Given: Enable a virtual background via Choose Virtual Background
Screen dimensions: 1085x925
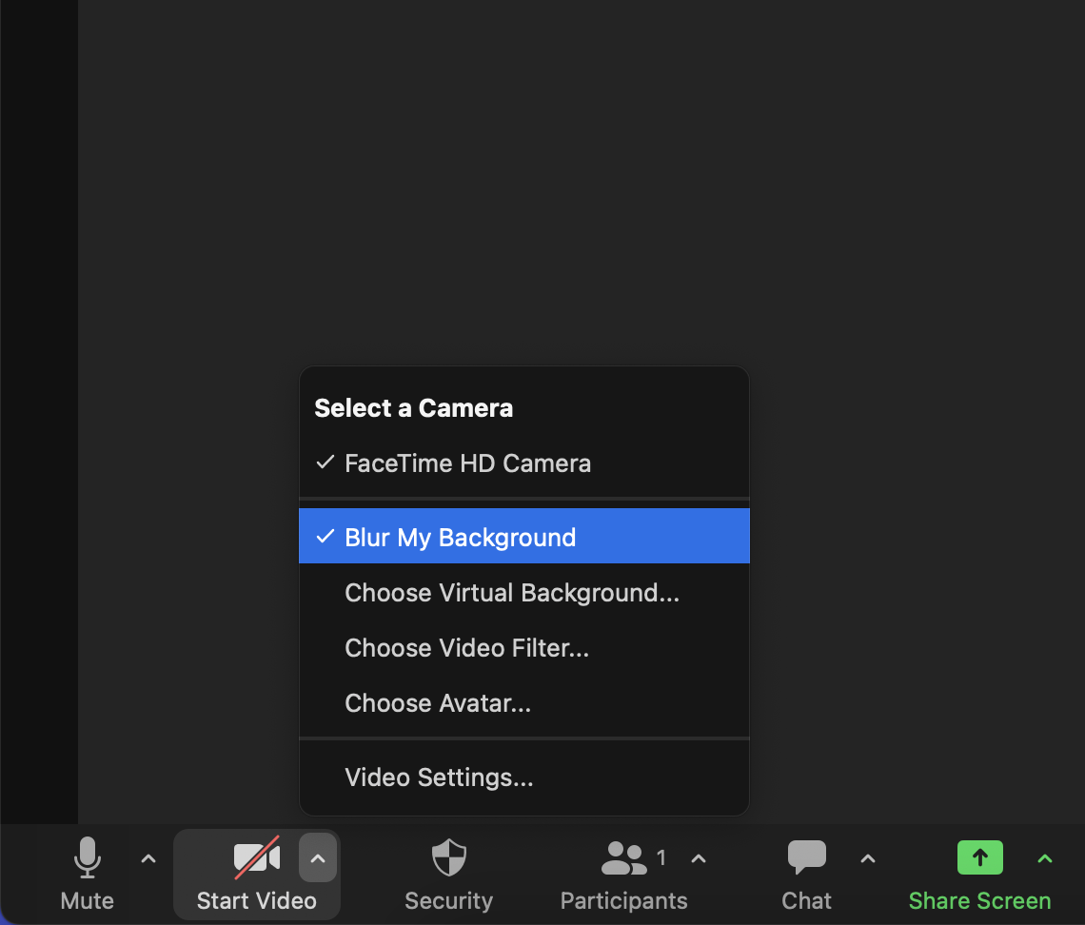Looking at the screenshot, I should (x=512, y=592).
